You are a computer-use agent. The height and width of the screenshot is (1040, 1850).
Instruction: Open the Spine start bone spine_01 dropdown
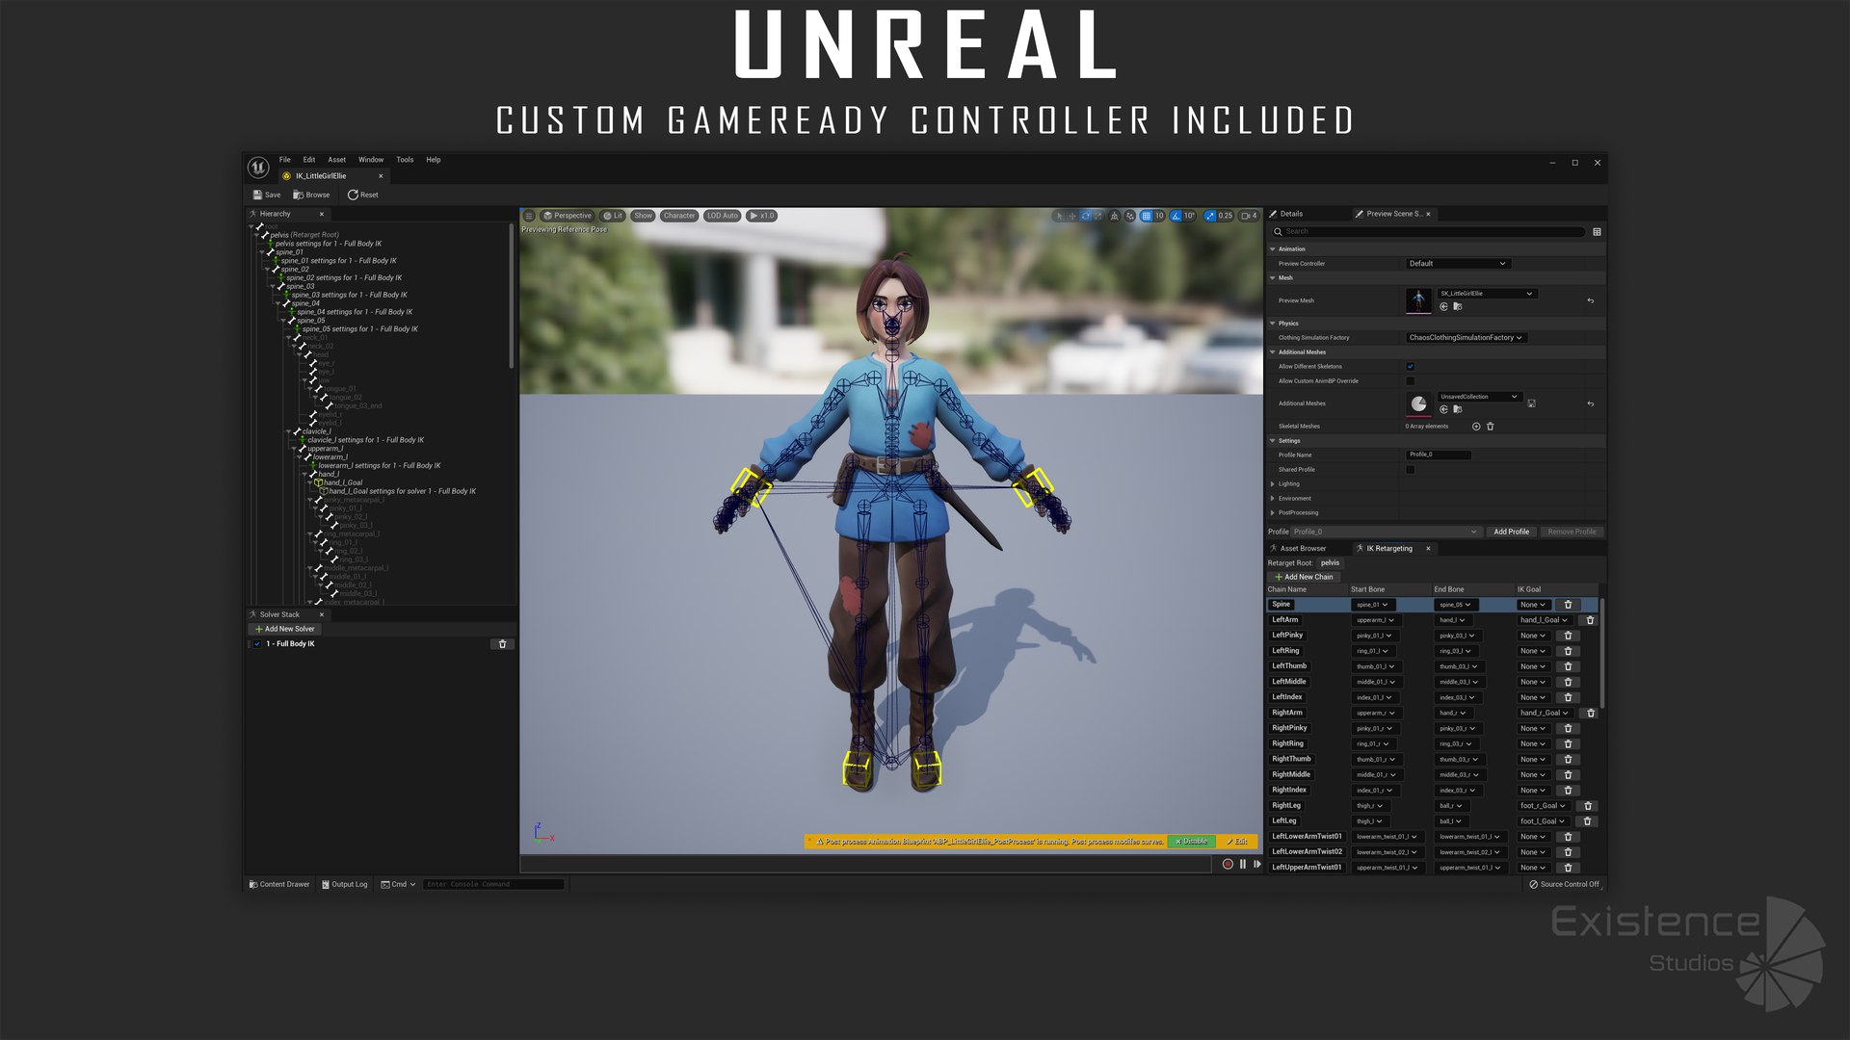click(x=1372, y=605)
